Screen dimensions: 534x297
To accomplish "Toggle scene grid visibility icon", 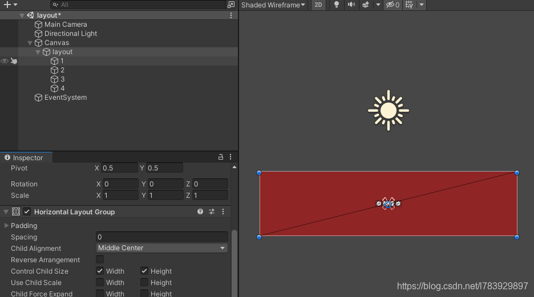I will pos(409,5).
